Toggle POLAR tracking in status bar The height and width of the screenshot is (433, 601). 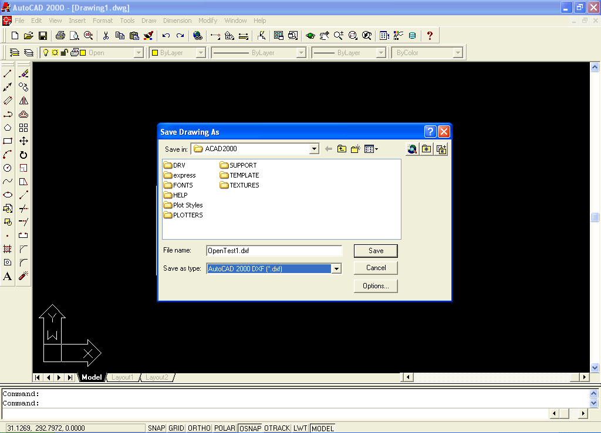point(225,428)
